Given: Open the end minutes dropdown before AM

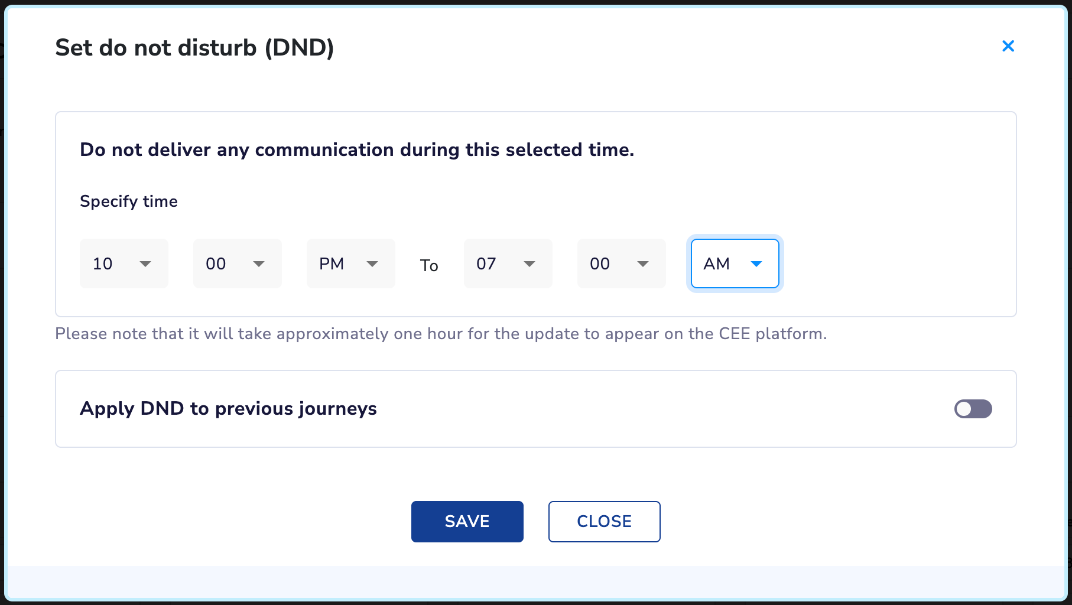Looking at the screenshot, I should point(622,264).
